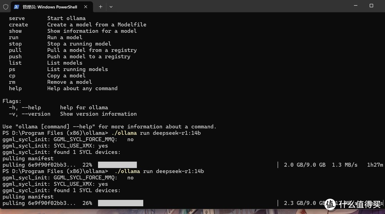Click the 22% download progress bar

coord(117,165)
